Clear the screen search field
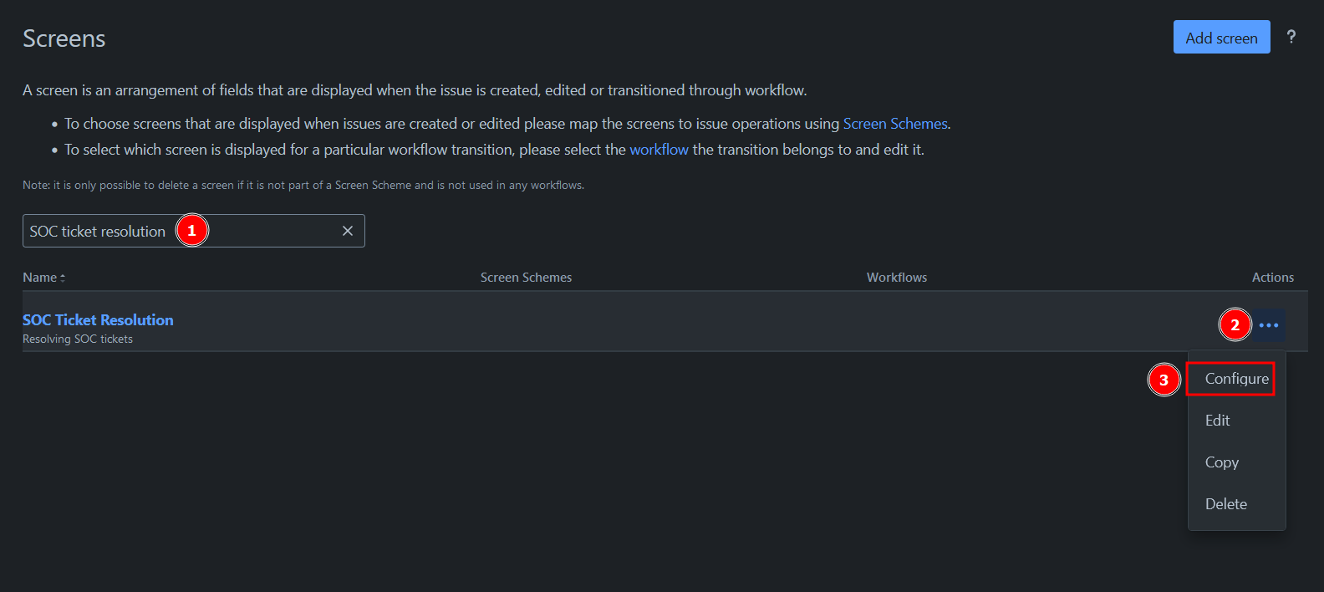 click(348, 231)
